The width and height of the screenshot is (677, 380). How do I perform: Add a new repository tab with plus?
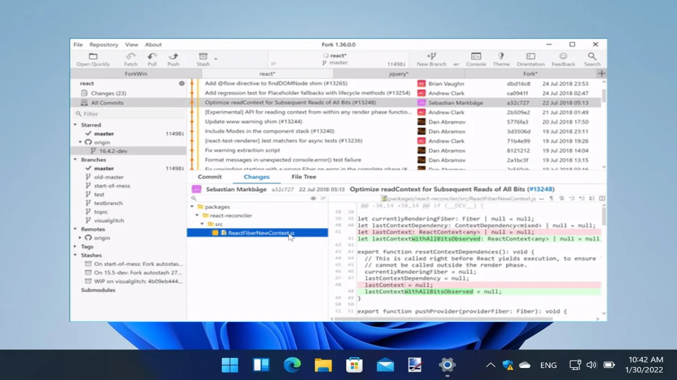click(x=601, y=74)
